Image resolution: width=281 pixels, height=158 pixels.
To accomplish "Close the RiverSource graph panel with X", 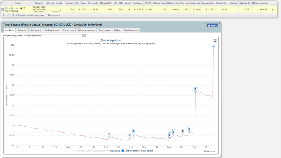I will [220, 23].
